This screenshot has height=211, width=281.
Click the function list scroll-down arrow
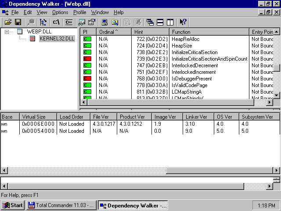(277, 95)
